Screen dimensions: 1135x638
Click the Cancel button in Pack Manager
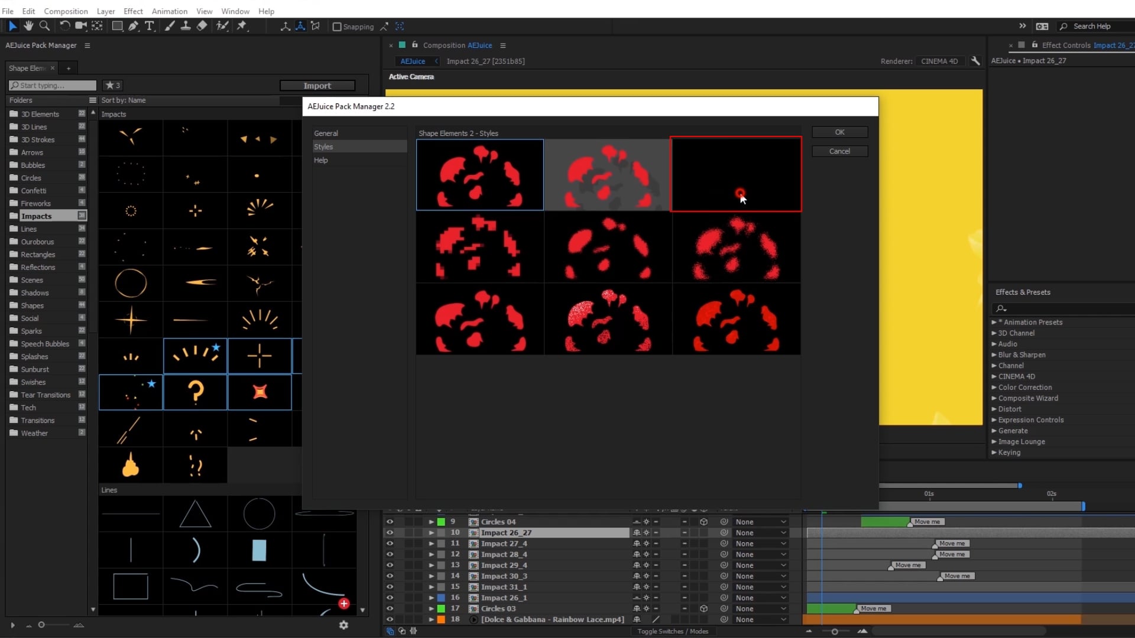(x=839, y=151)
